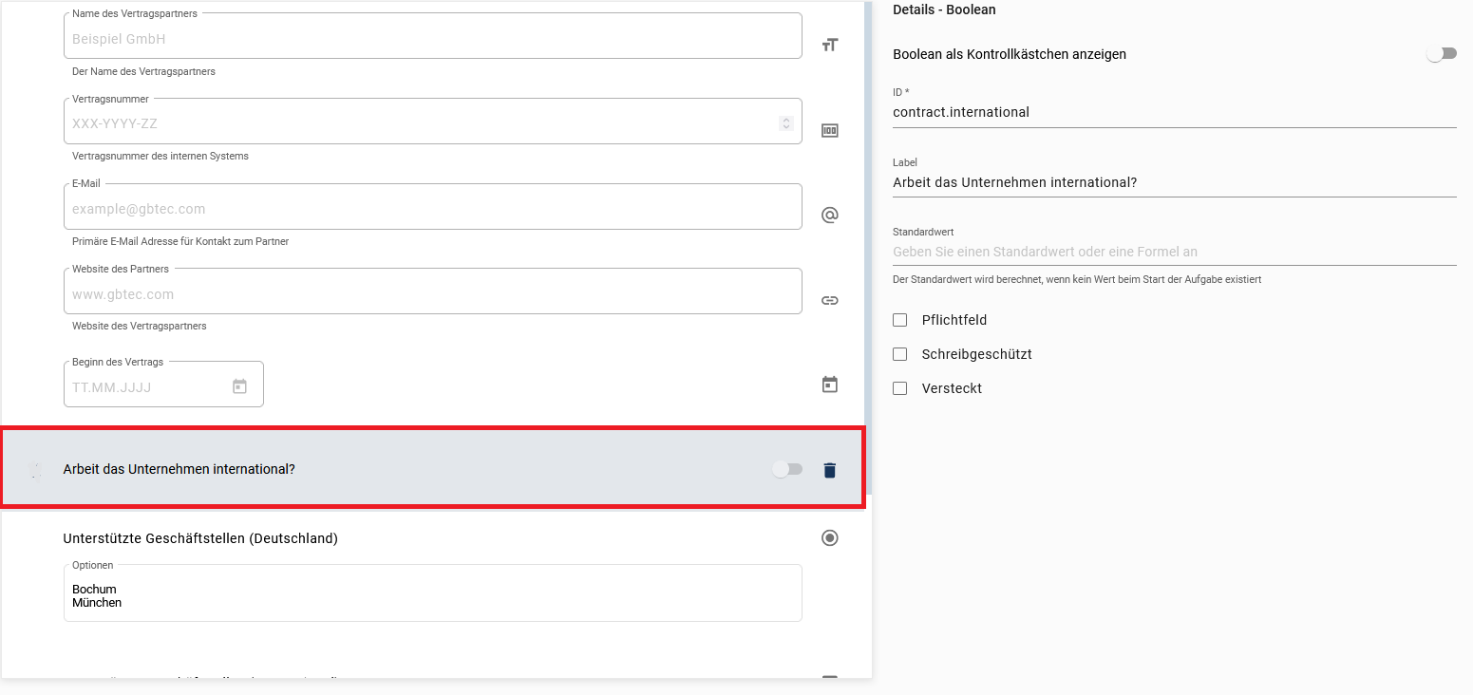Screen dimensions: 1473x695
Task: Delete the 'Arbeit das Unternehmen international?' field
Action: click(829, 470)
